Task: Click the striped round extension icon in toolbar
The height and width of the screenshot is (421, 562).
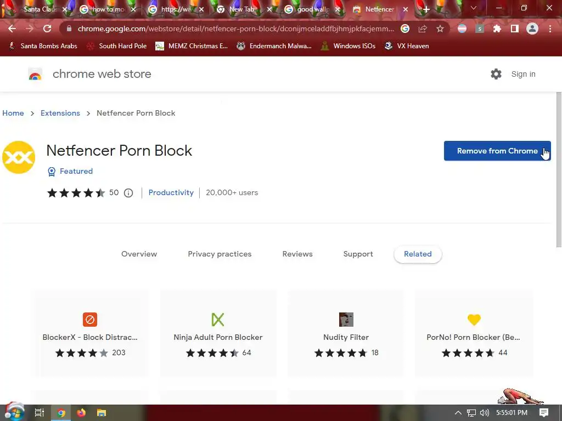Action: tap(462, 29)
